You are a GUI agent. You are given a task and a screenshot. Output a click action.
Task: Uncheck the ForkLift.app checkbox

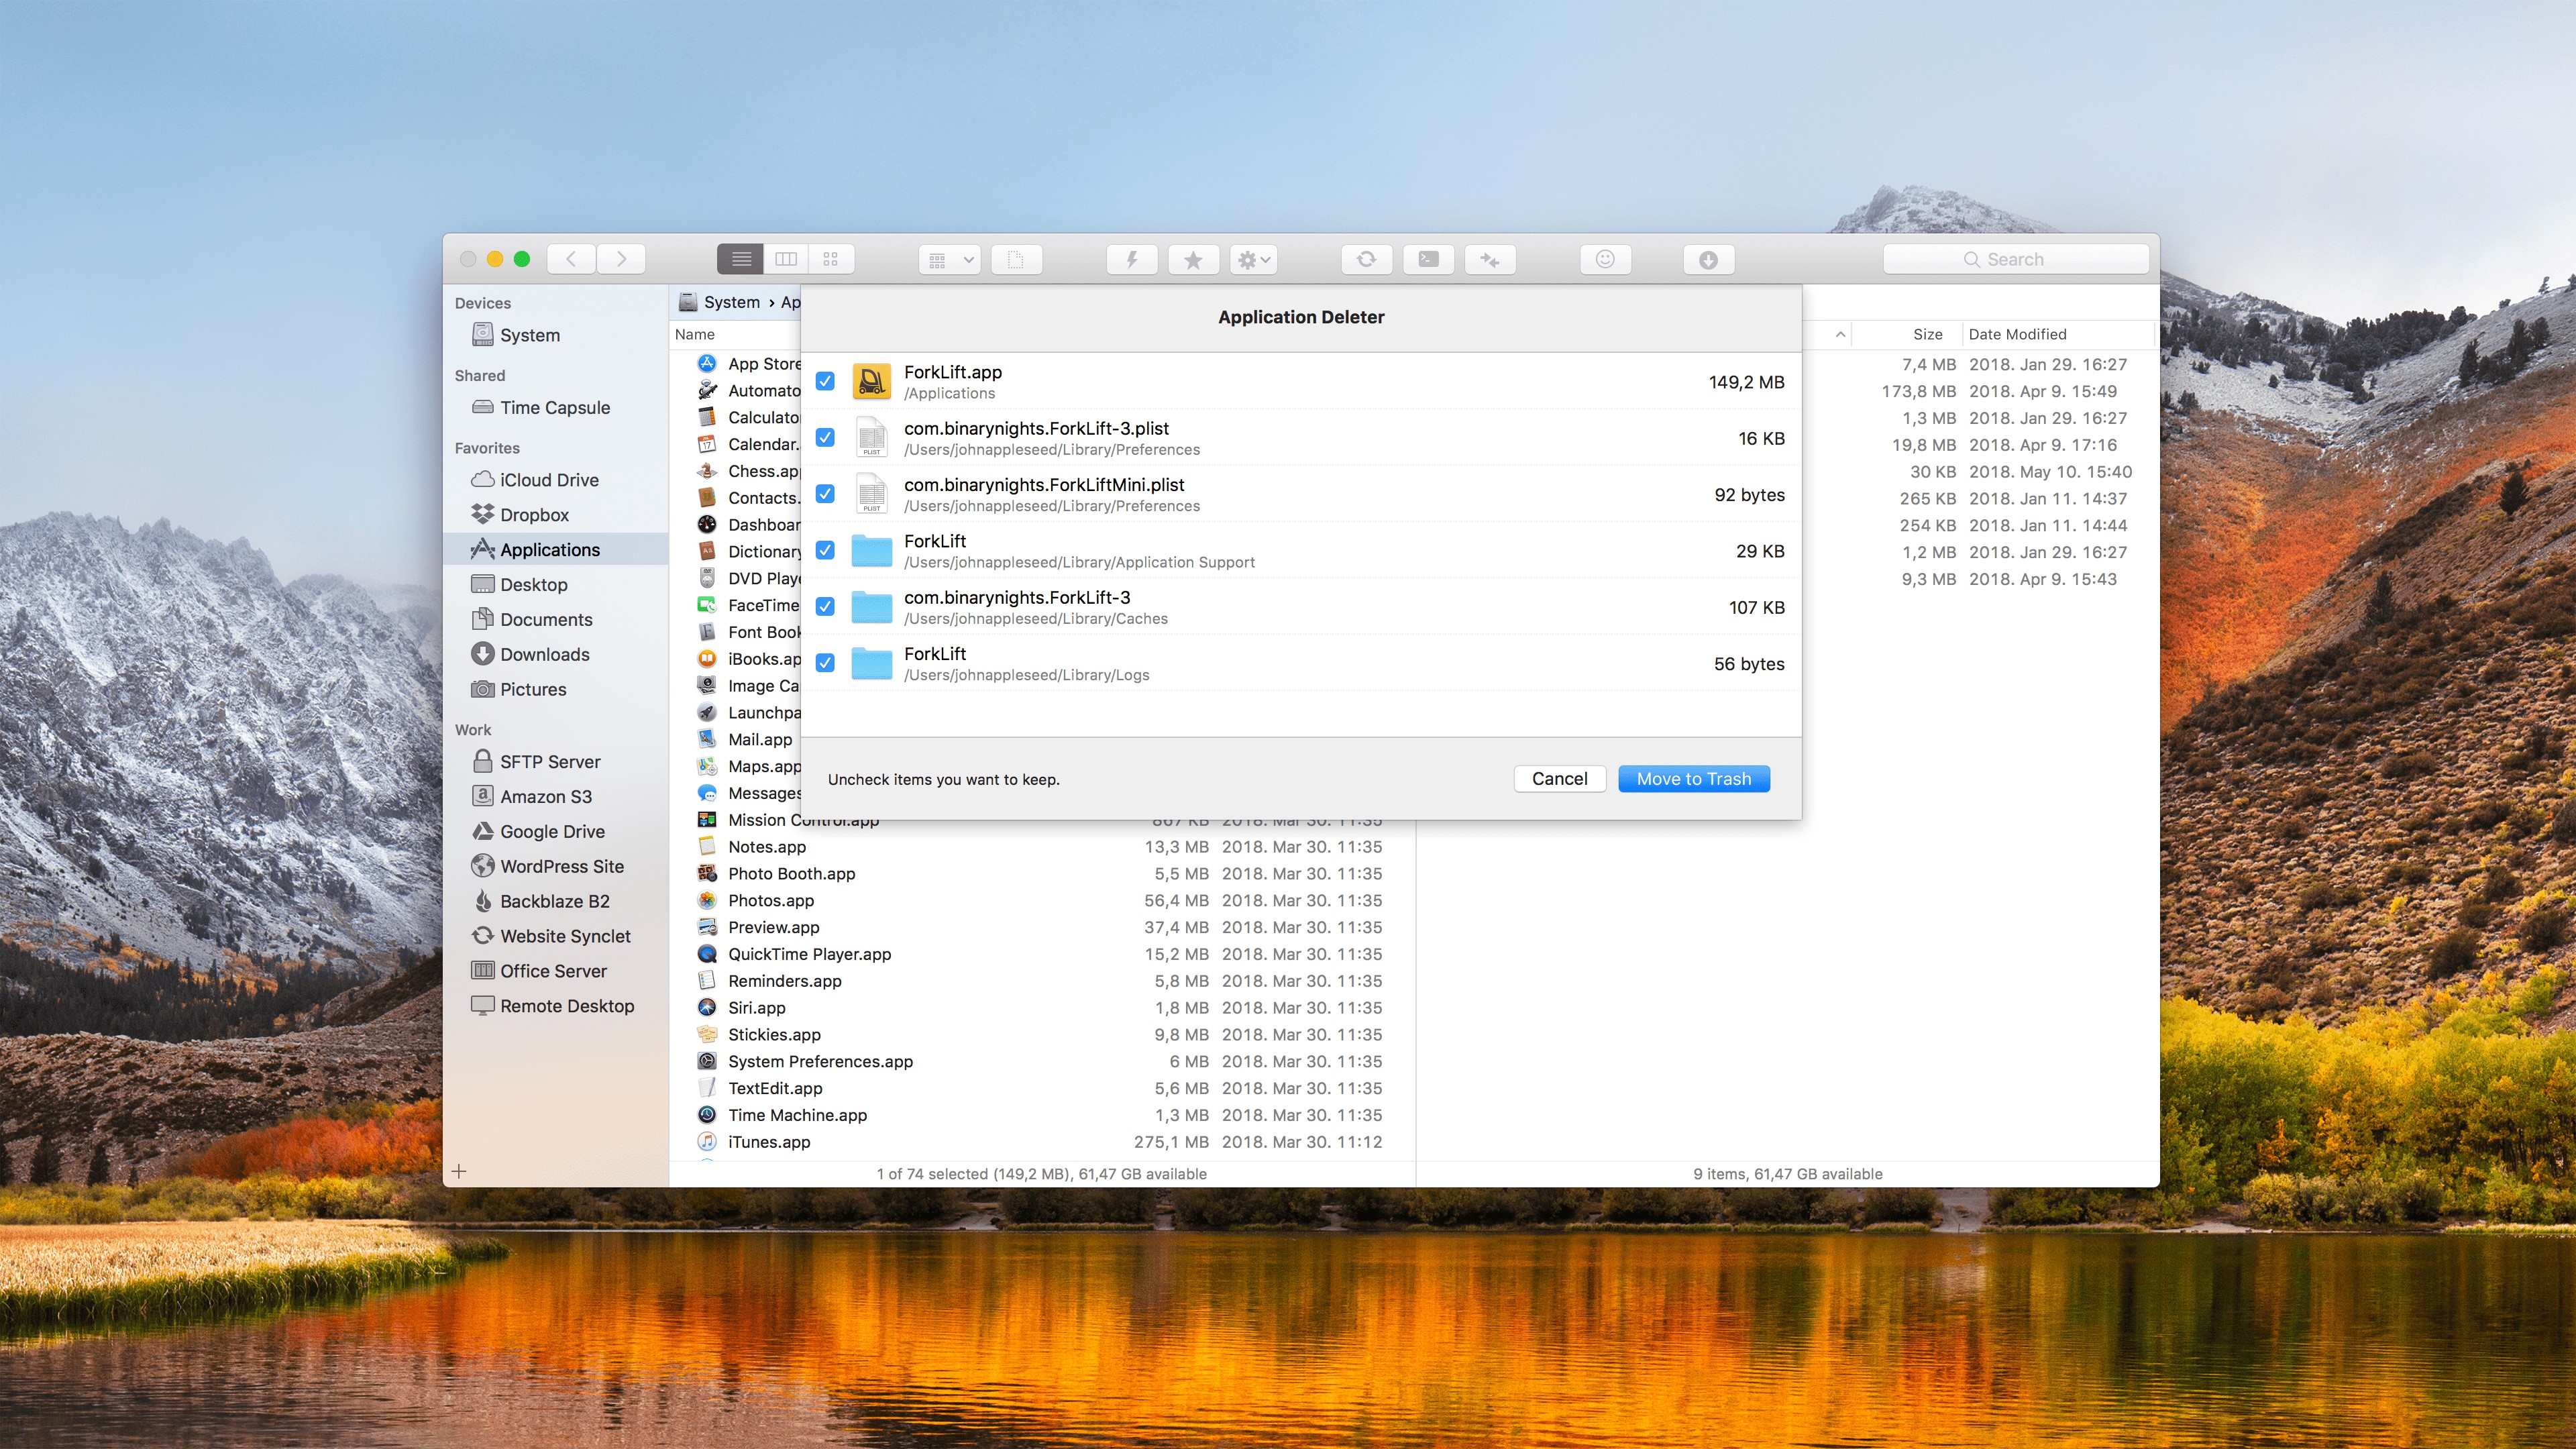[825, 381]
